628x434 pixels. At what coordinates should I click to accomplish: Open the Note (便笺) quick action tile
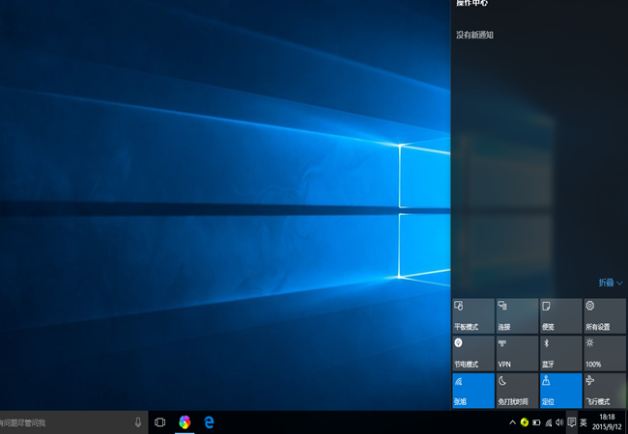click(560, 316)
